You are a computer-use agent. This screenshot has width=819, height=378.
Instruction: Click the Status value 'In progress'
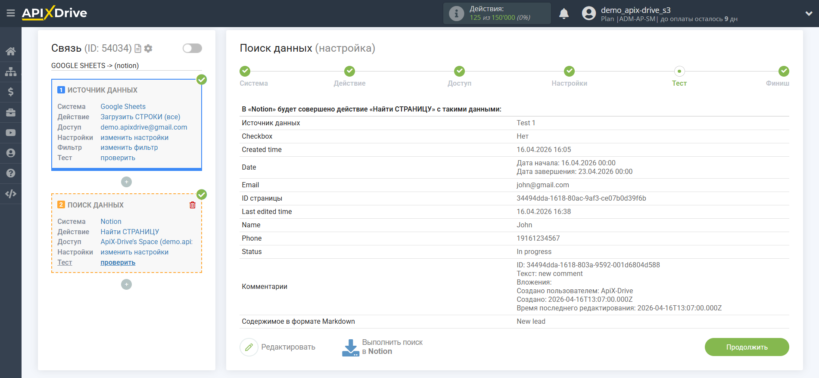pos(534,251)
